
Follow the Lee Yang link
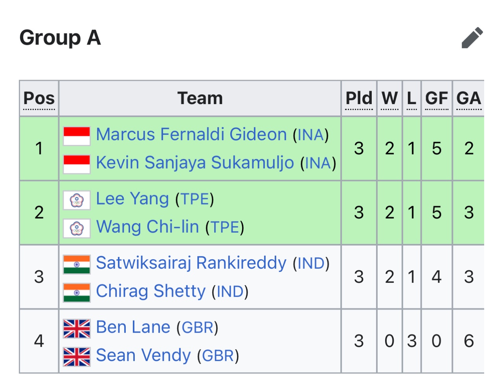point(132,199)
